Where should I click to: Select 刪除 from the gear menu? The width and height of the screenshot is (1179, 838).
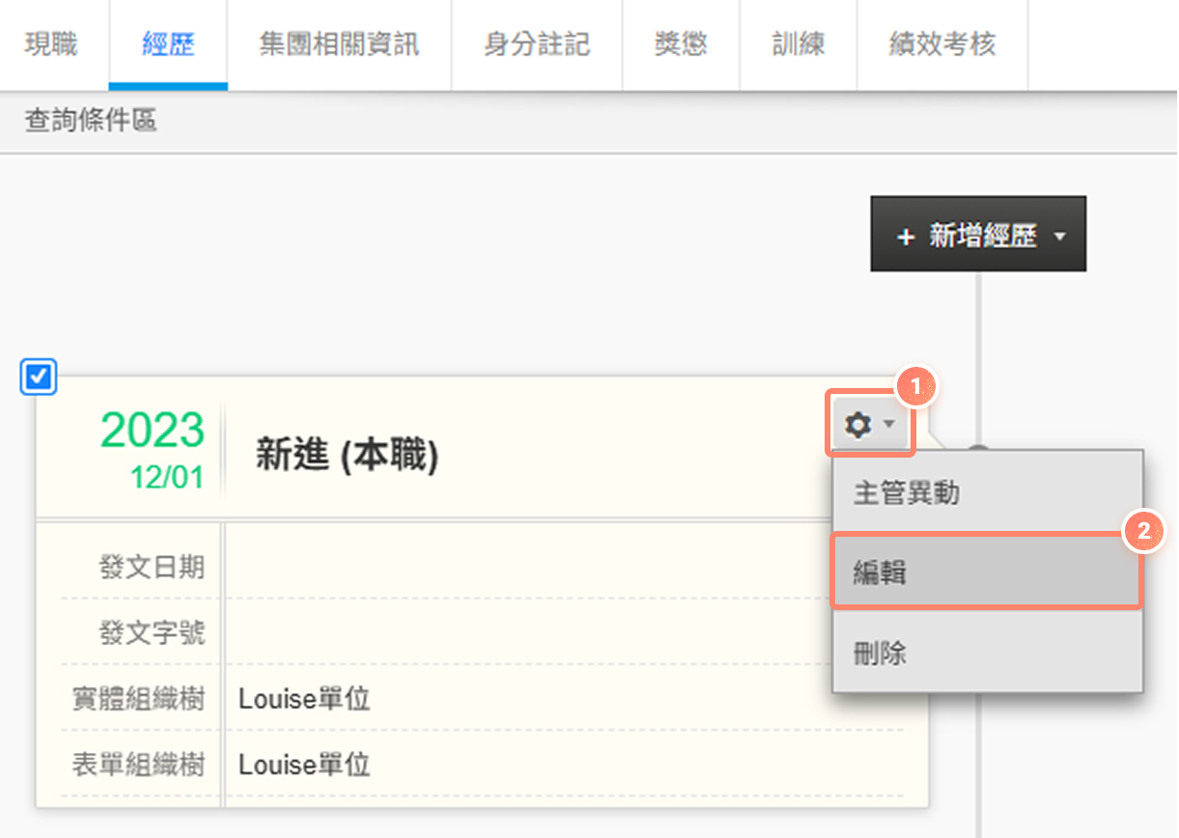(x=987, y=654)
